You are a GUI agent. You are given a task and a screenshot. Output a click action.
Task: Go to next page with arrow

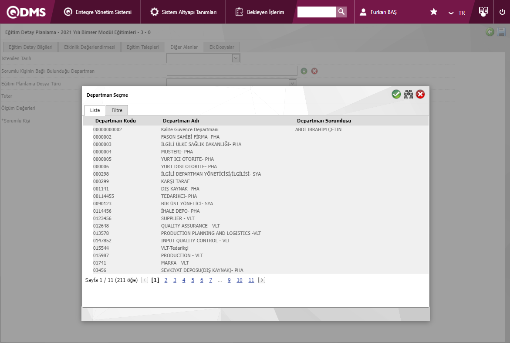(x=261, y=280)
